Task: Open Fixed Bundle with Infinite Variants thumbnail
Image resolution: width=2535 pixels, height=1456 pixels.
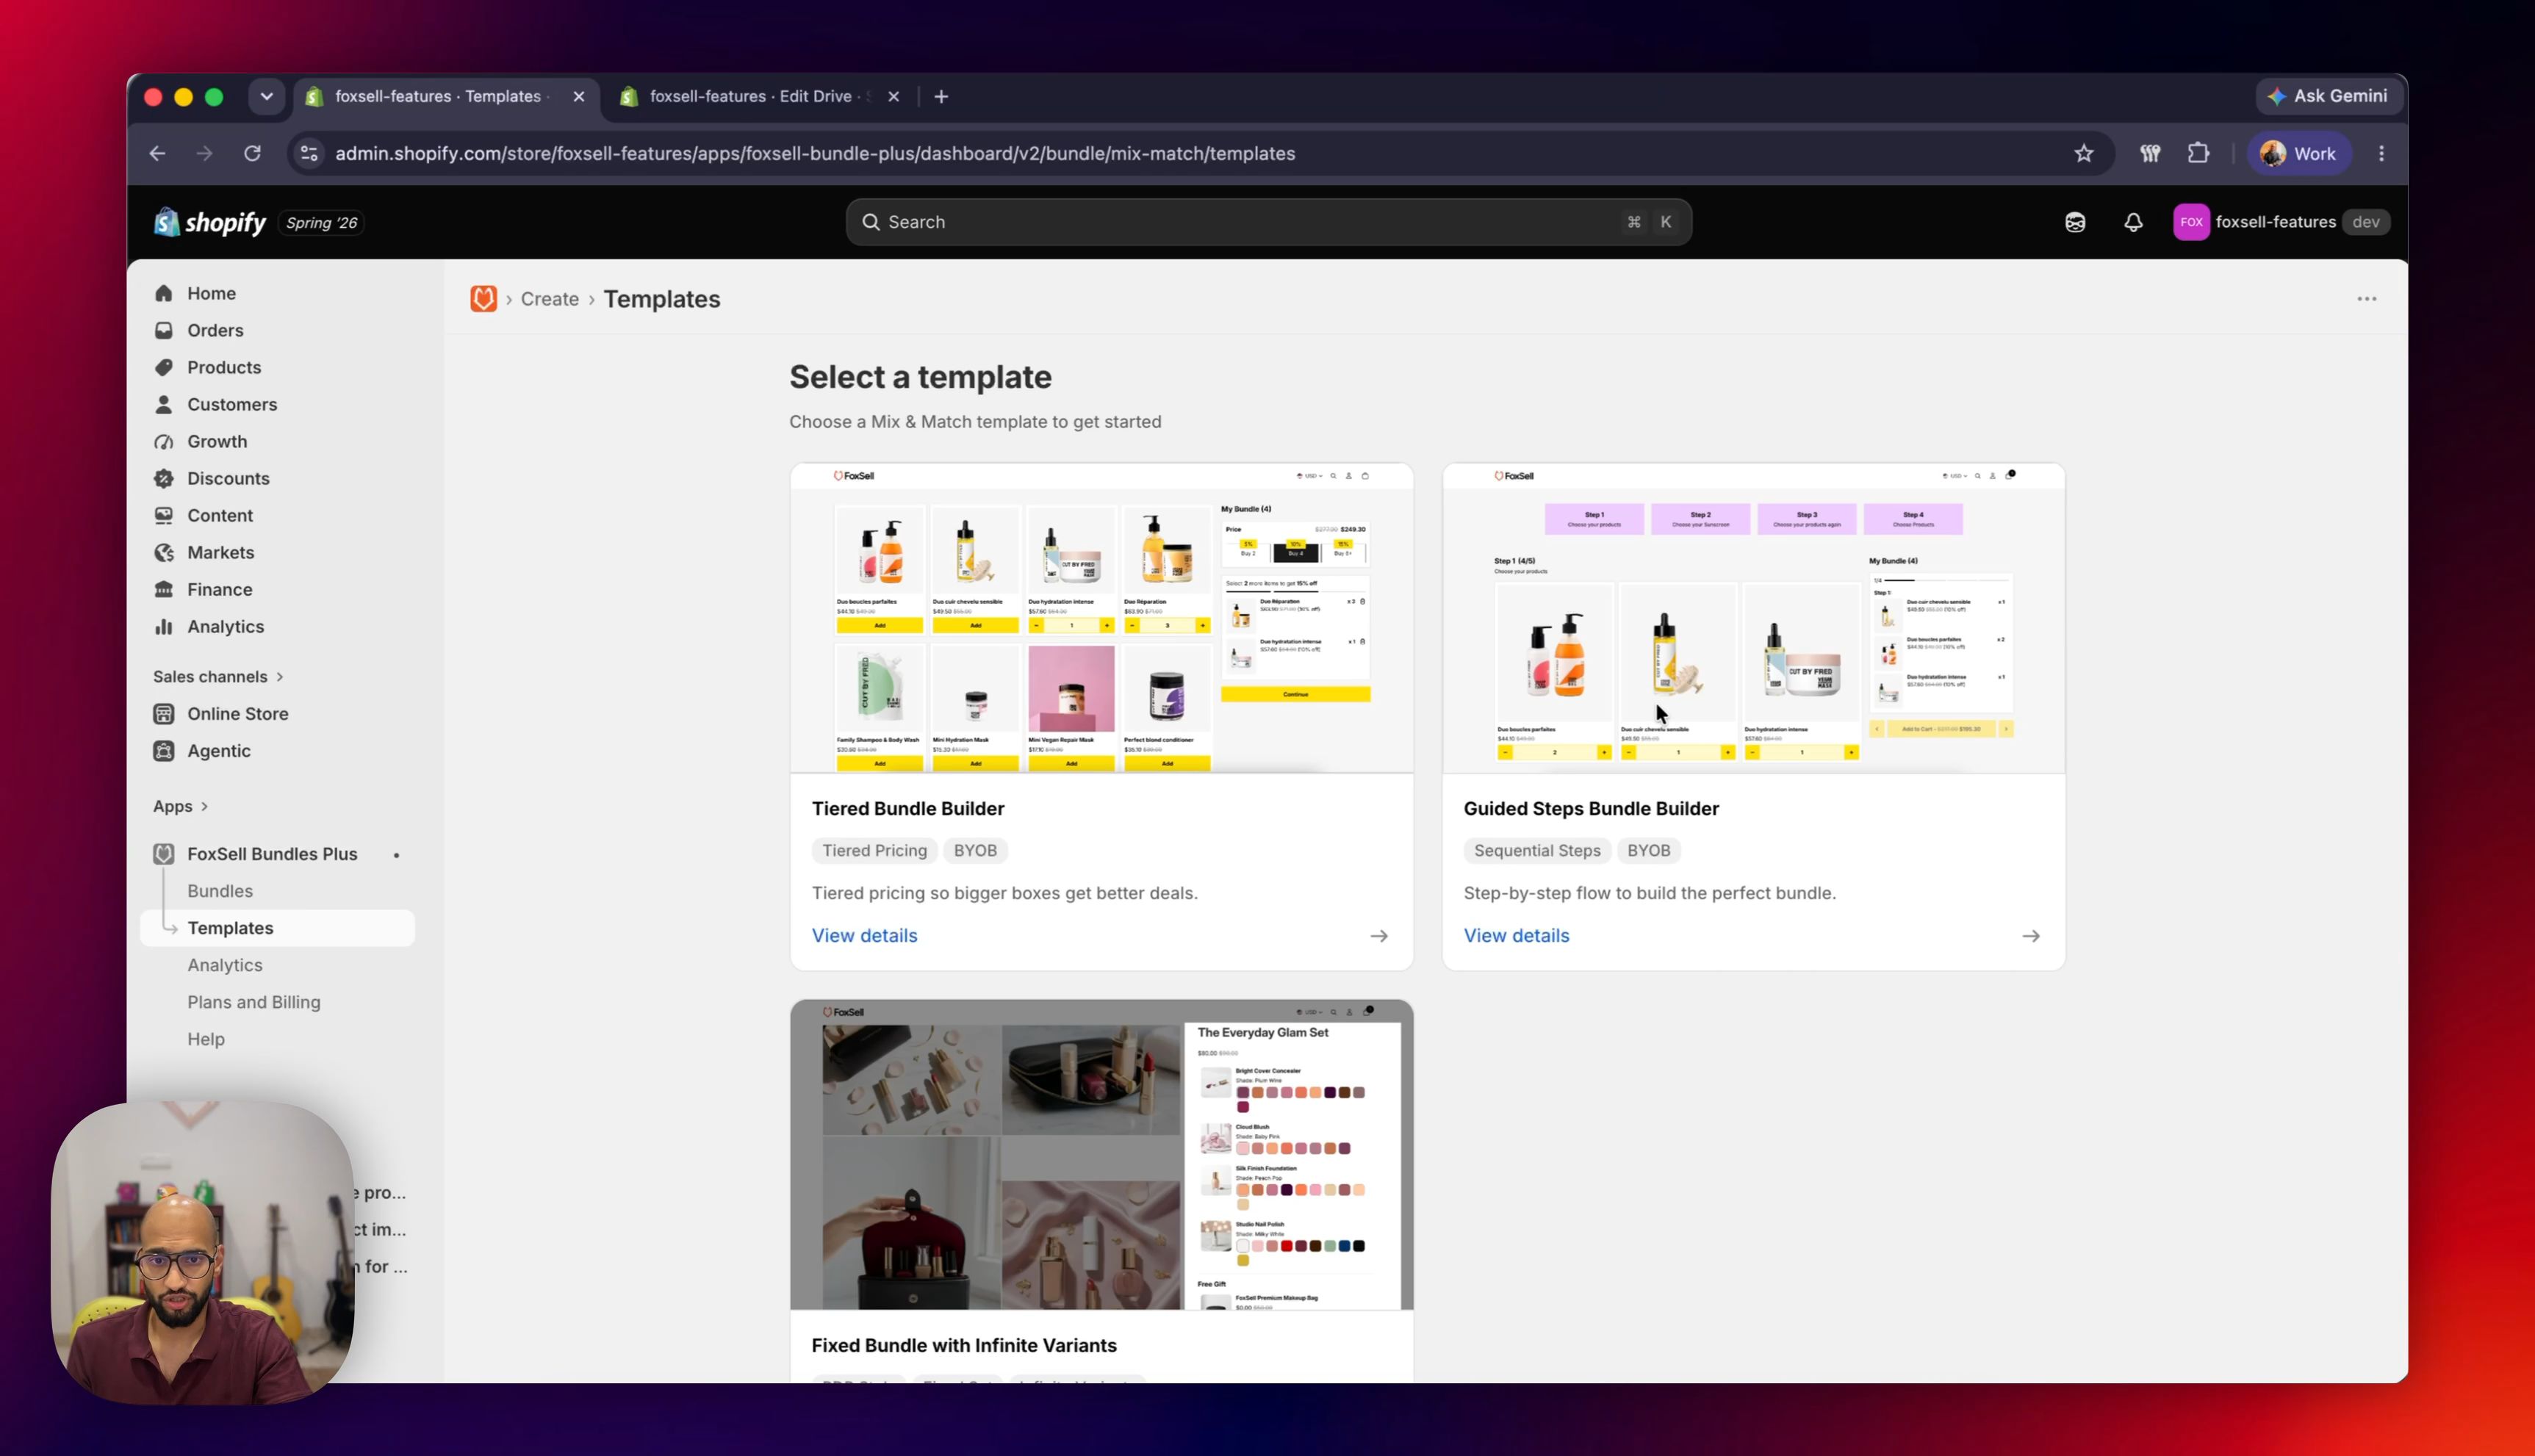Action: point(1101,1155)
